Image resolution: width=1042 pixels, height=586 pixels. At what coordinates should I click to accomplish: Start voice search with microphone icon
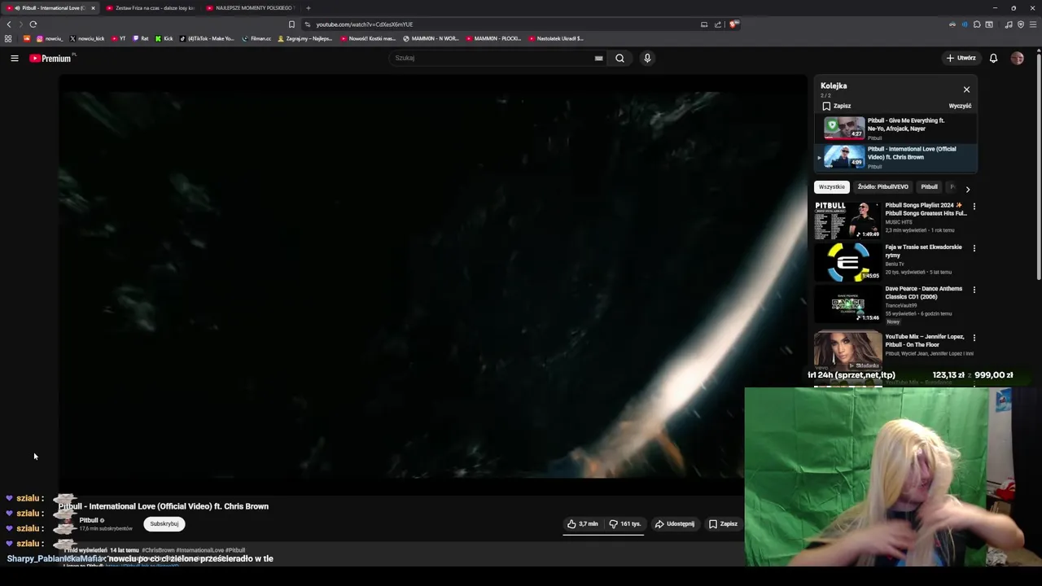(647, 58)
